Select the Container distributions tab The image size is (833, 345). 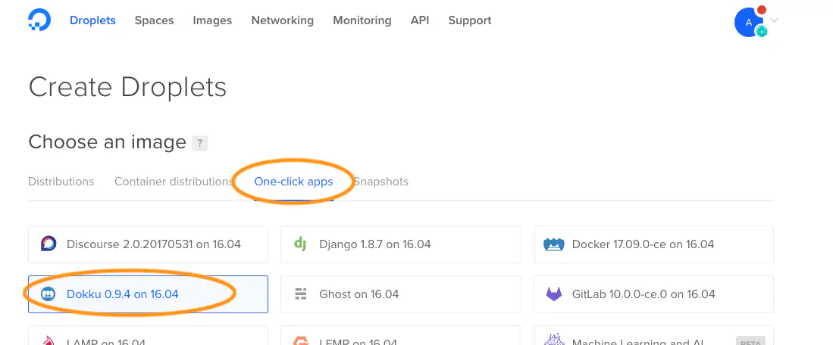click(x=174, y=182)
